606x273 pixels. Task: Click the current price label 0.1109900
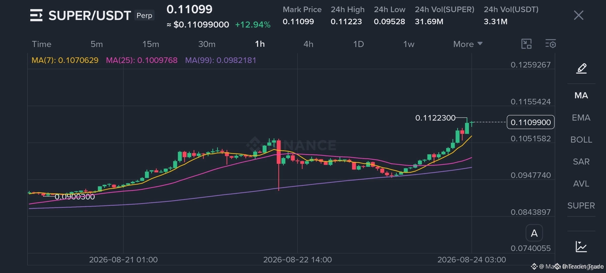click(531, 122)
